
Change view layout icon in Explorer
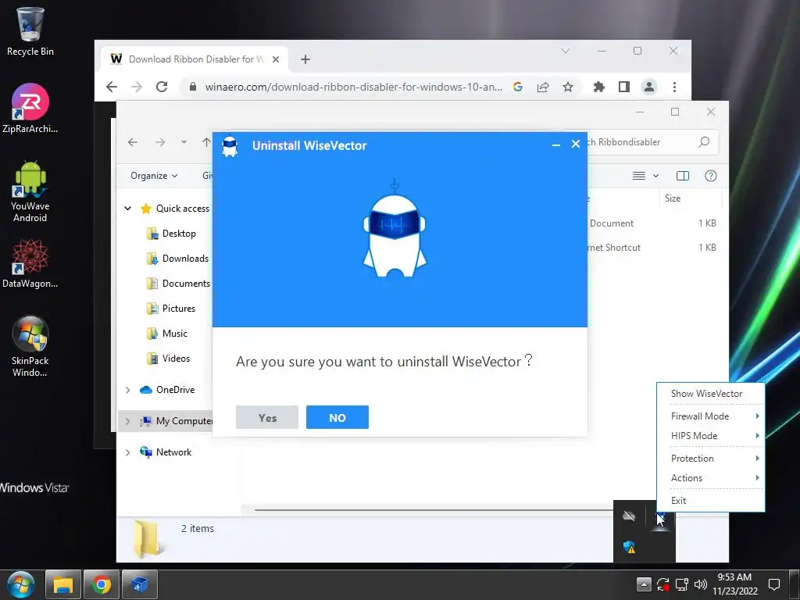[639, 176]
